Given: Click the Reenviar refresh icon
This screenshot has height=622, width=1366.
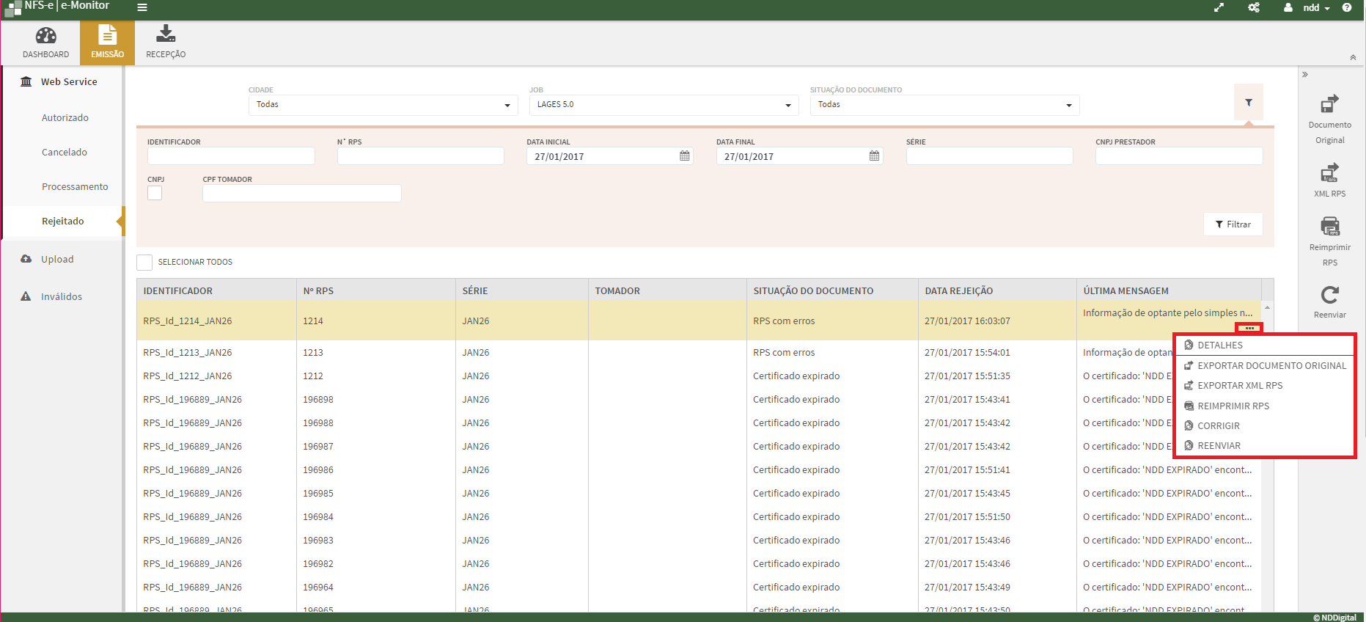Looking at the screenshot, I should [1329, 295].
